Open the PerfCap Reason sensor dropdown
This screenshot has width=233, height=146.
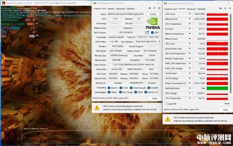coord(190,88)
